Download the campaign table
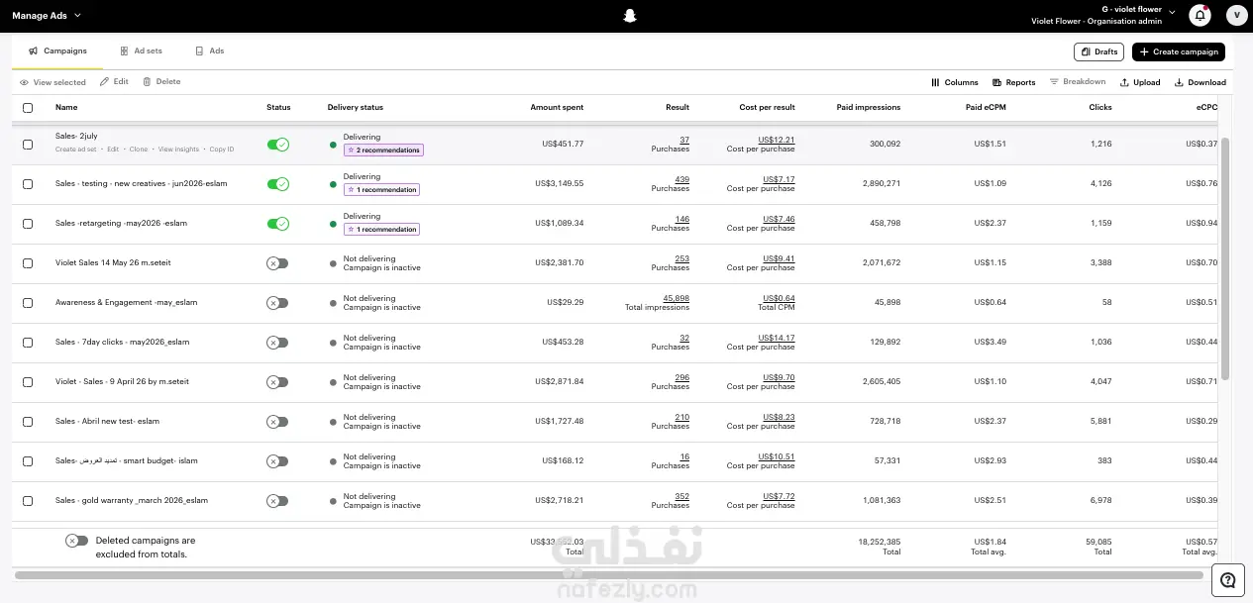 pyautogui.click(x=1200, y=82)
